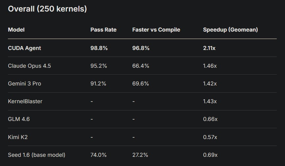
Task: Select the Claude Opus 4.5 model name
Action: [29, 66]
